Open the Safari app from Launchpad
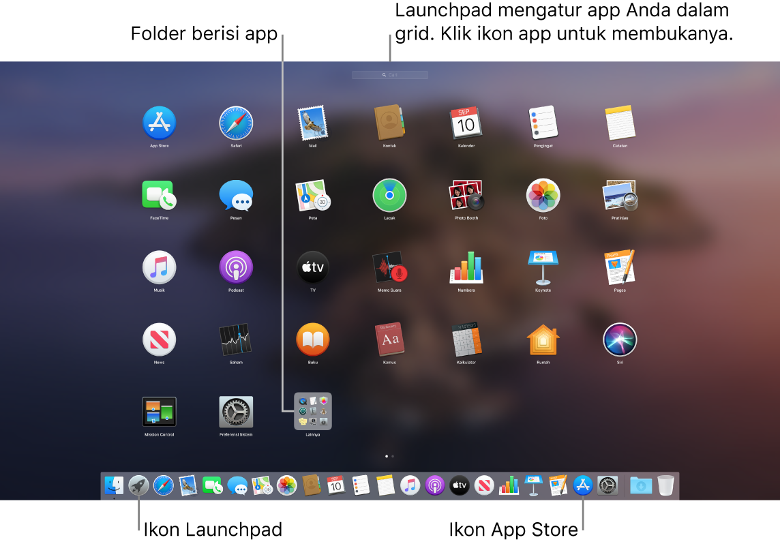 235,125
